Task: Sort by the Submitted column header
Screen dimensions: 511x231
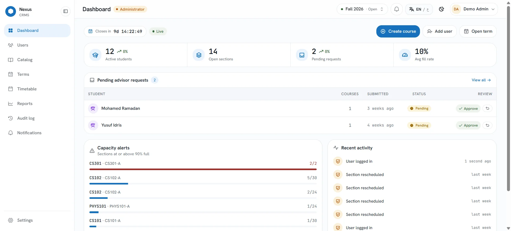Action: tap(378, 94)
